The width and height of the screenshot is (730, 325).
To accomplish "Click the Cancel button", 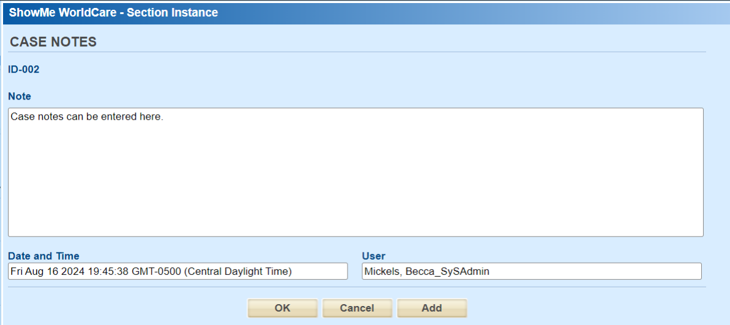I will tap(357, 308).
